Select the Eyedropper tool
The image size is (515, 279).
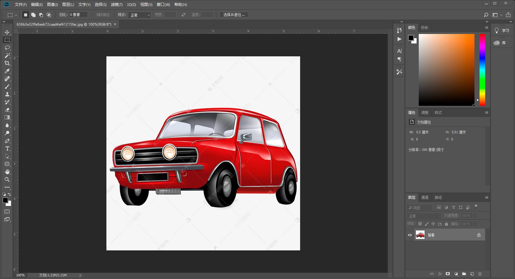(x=7, y=71)
